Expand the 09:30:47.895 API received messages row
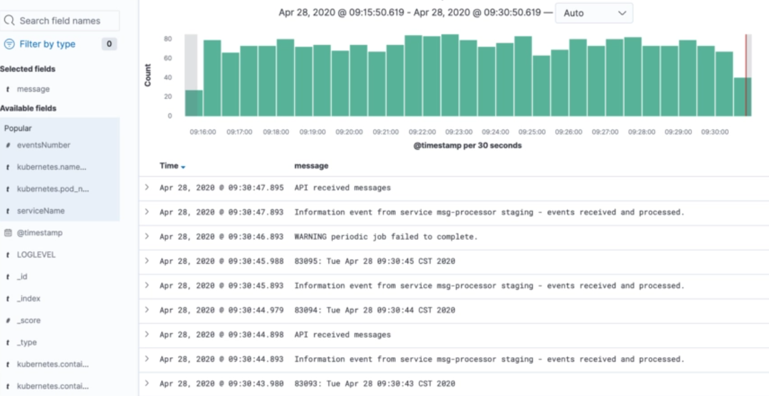Image resolution: width=769 pixels, height=396 pixels. click(x=147, y=187)
